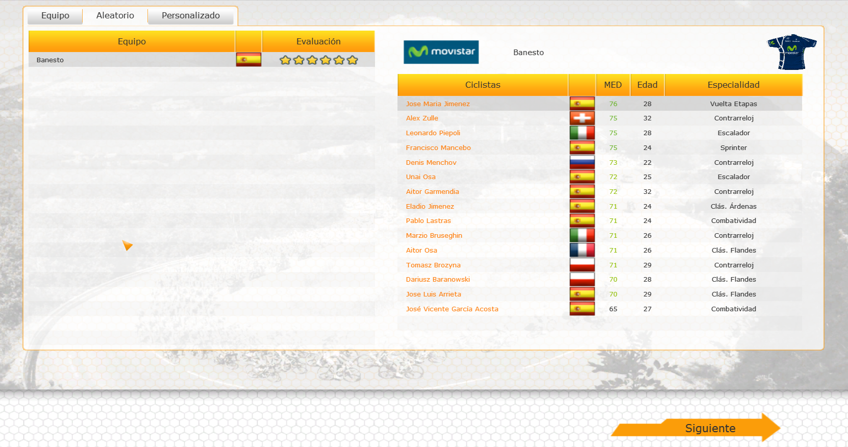Click rider José Vicente García Acosta
The width and height of the screenshot is (848, 447).
point(452,309)
